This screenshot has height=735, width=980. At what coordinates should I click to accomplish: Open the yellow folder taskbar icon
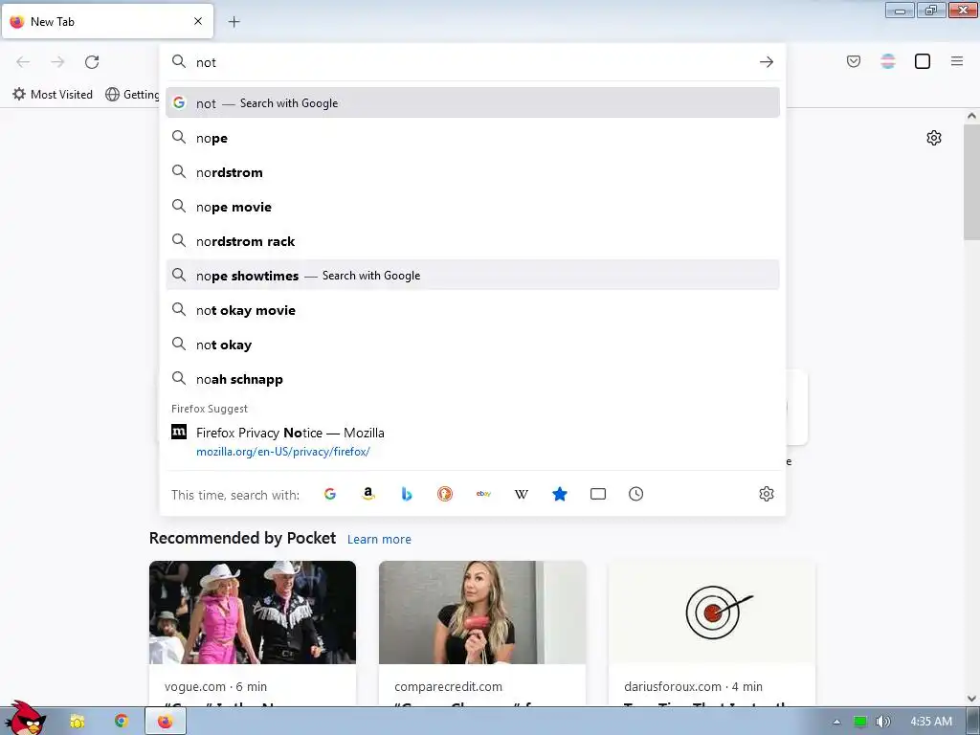77,722
